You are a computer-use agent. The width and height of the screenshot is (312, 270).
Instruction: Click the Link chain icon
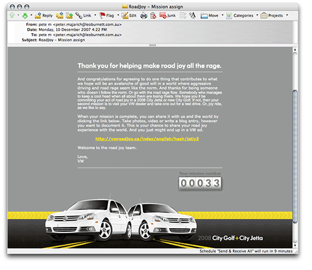tap(79, 16)
